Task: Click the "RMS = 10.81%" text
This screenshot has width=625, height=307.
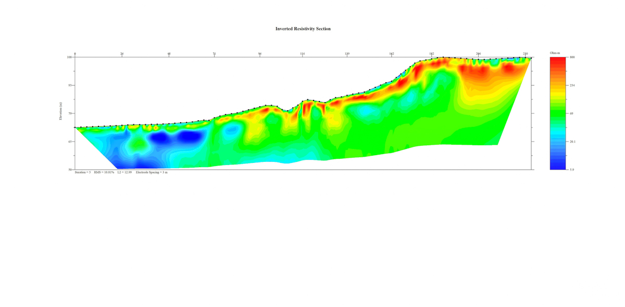Action: (104, 172)
